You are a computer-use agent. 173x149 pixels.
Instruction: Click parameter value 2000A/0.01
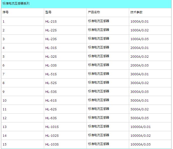[x=140, y=48]
